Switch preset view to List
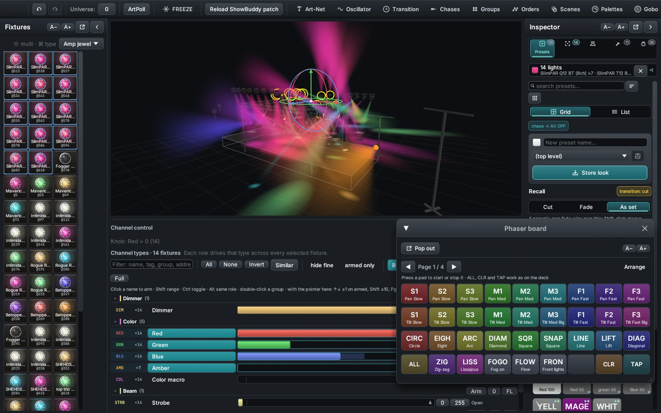The height and width of the screenshot is (413, 661). pos(621,112)
